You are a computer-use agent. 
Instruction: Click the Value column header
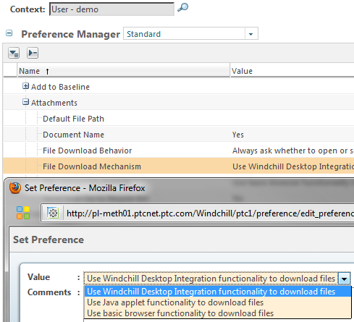coord(242,71)
